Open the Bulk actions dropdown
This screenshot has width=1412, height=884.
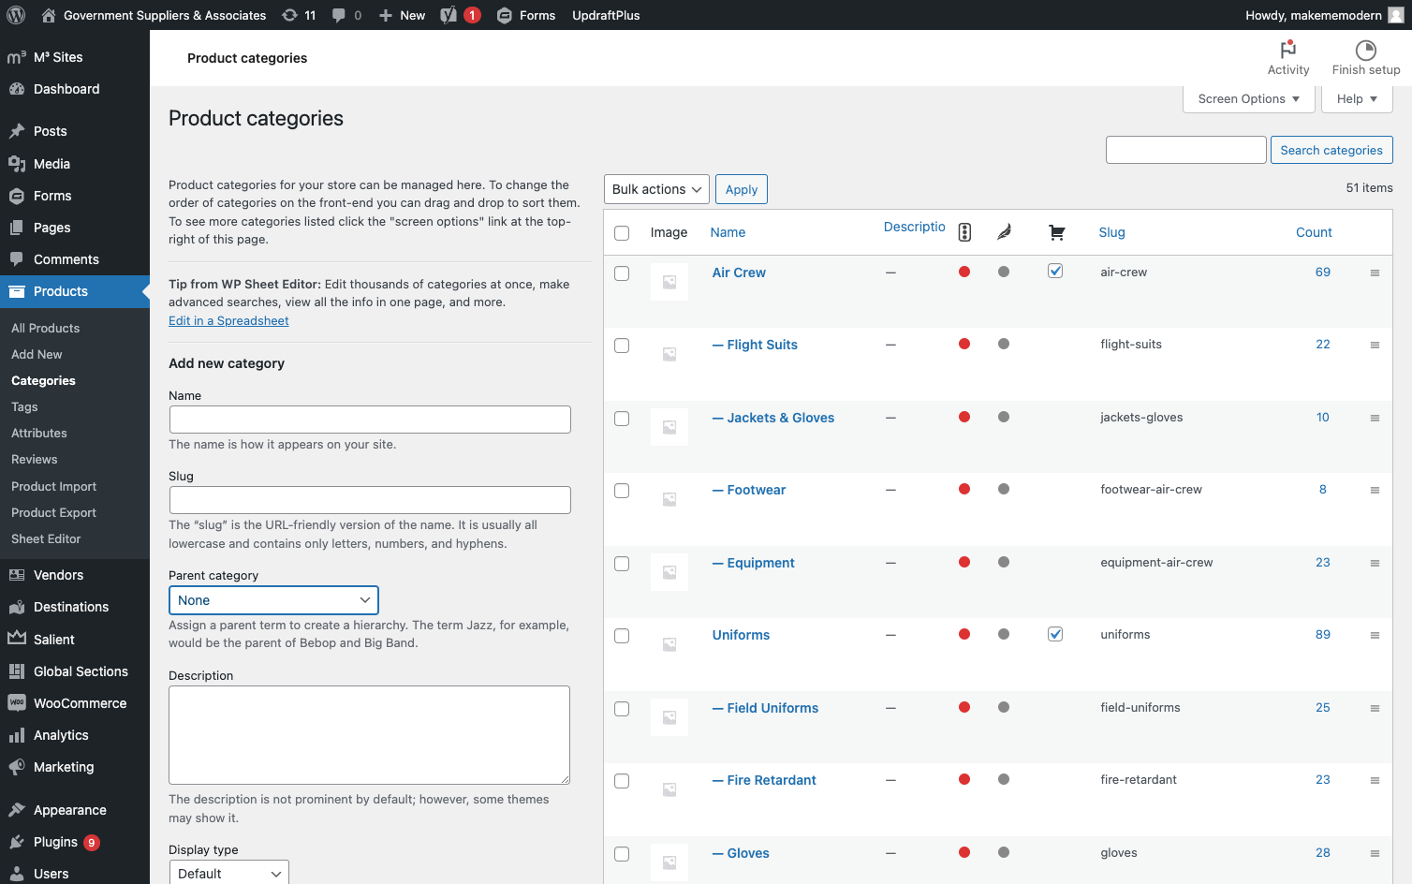pos(656,189)
